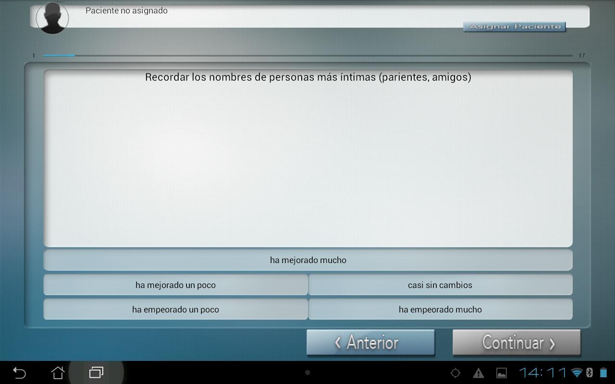615x384 pixels.
Task: Choose option 'ha mejorado un poco'
Action: (175, 285)
